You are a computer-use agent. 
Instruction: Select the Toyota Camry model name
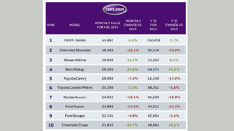[75, 79]
